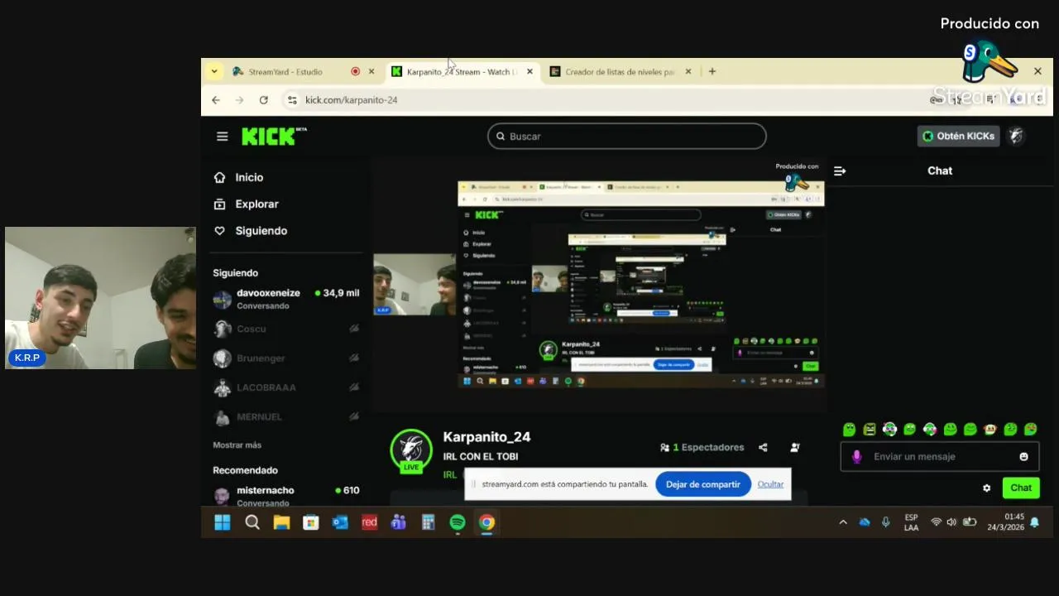Screen dimensions: 1059x596
Task: Click the share icon next to Espectadores
Action: click(763, 447)
